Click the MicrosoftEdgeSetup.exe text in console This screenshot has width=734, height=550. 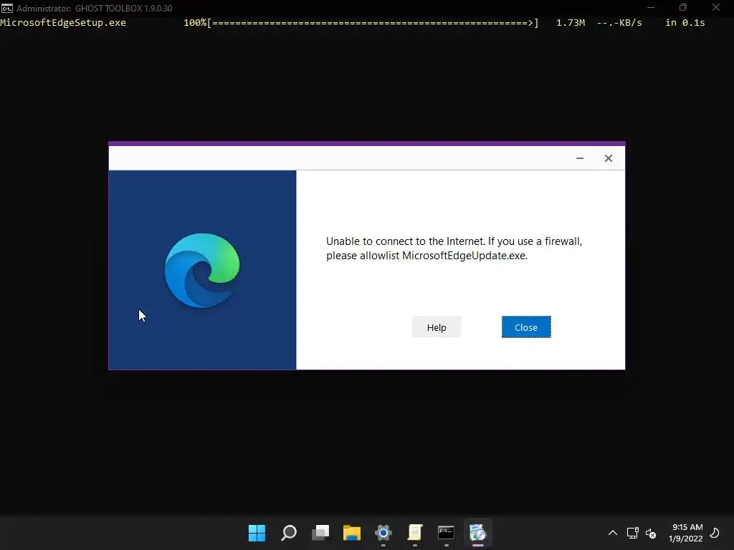click(x=63, y=22)
